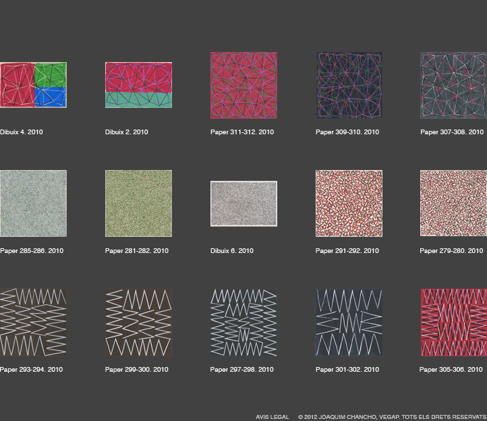Screen dimensions: 487x421
Task: Select the Paper 301-302. 2010 caption
Action: (347, 370)
